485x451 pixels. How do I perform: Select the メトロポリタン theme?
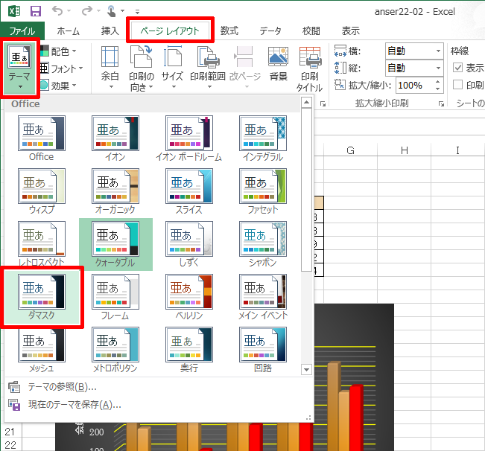(x=115, y=350)
